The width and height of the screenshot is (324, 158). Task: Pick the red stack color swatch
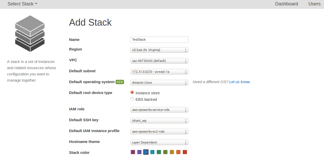[185, 152]
